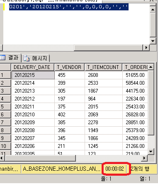Click results grid scroll right arrow
Image resolution: width=158 pixels, height=184 pixels.
[144, 158]
